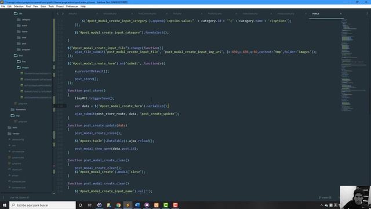Image resolution: width=371 pixels, height=209 pixels.
Task: Open the Selection menu
Action: pyautogui.click(x=19, y=6)
